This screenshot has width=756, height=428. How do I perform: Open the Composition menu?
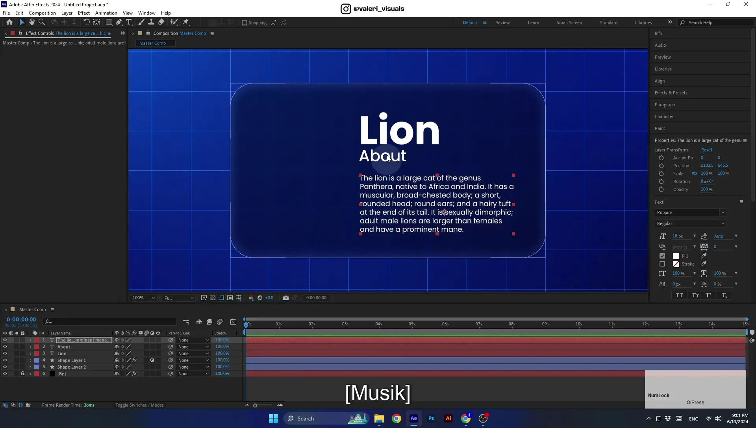point(42,13)
